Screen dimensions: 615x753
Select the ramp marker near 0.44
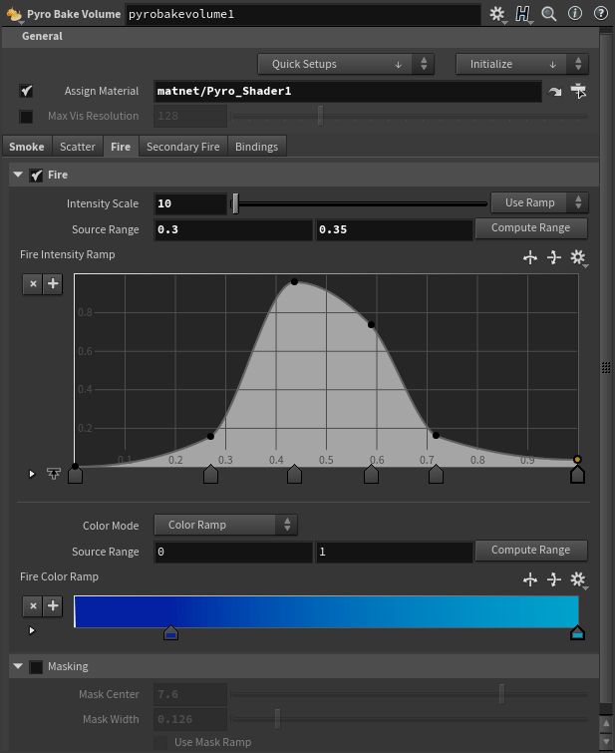(x=294, y=475)
